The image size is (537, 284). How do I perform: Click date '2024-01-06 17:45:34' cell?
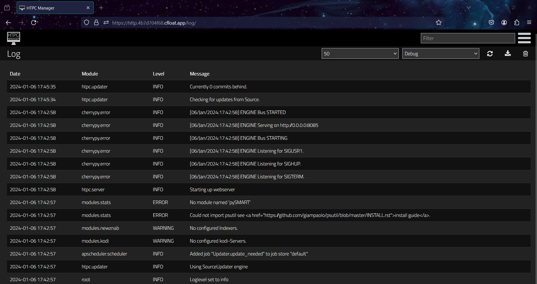point(33,100)
